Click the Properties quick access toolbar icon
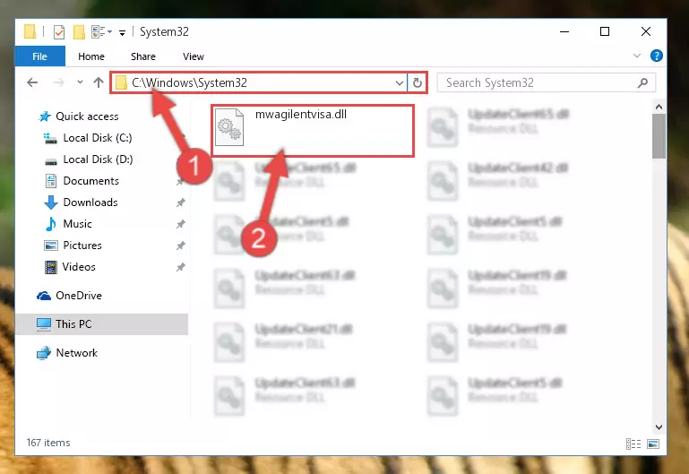The image size is (689, 474). (x=59, y=32)
